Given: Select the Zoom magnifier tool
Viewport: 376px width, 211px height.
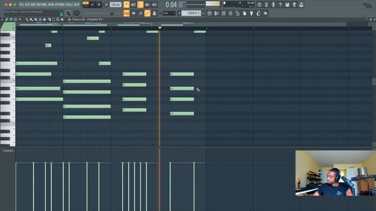Looking at the screenshot, I should click(58, 19).
